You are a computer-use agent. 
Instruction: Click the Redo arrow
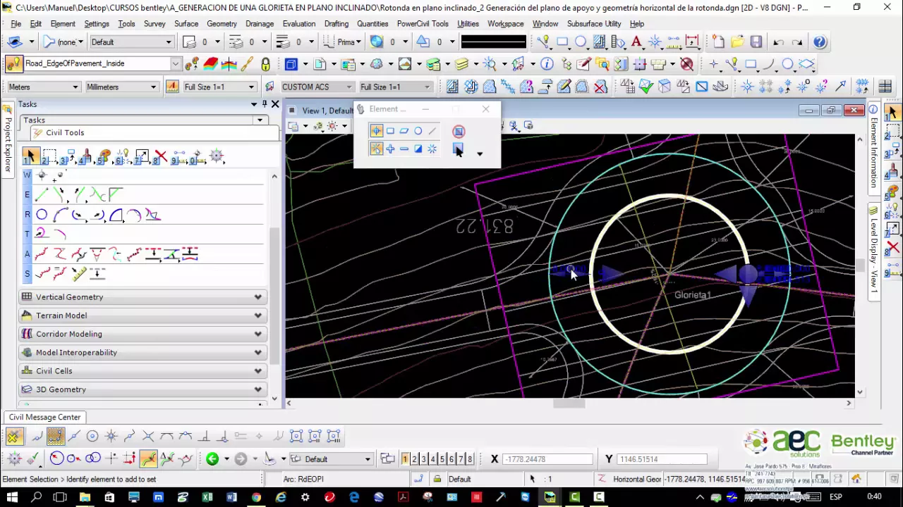coord(797,42)
